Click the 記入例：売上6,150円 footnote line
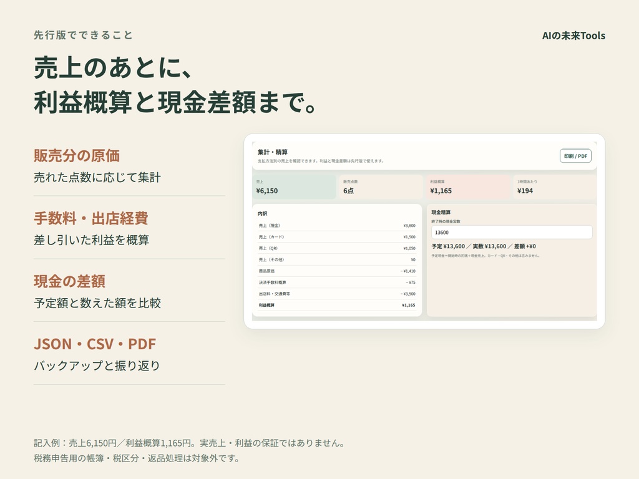 pos(190,443)
